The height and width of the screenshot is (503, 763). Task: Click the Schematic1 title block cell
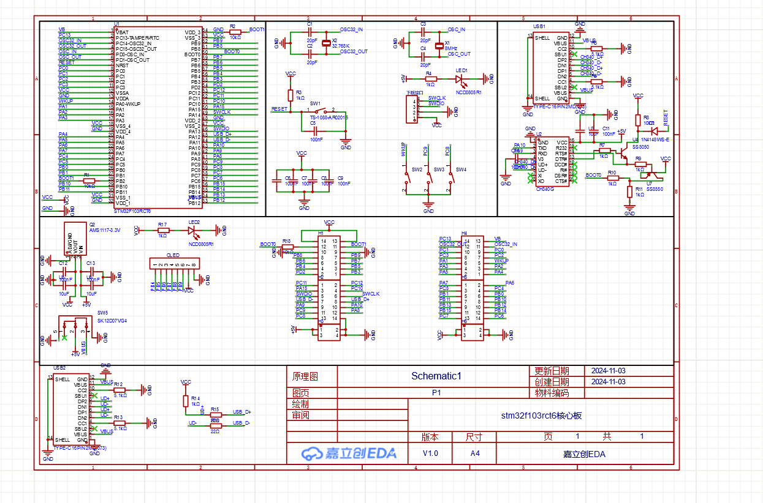click(x=433, y=376)
